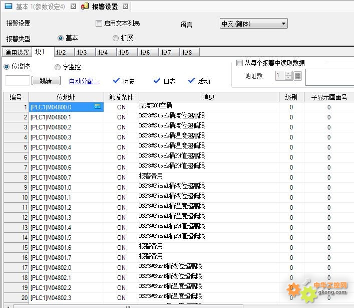Open the address keypad icon in row 1
This screenshot has width=354, height=308.
(98, 106)
